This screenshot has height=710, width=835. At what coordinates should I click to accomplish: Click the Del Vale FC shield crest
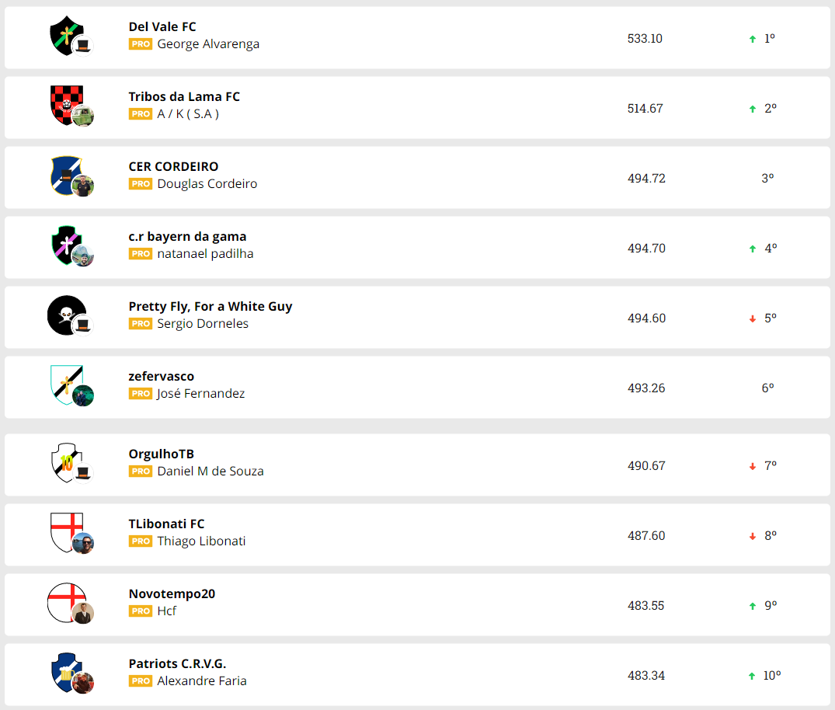[x=64, y=35]
